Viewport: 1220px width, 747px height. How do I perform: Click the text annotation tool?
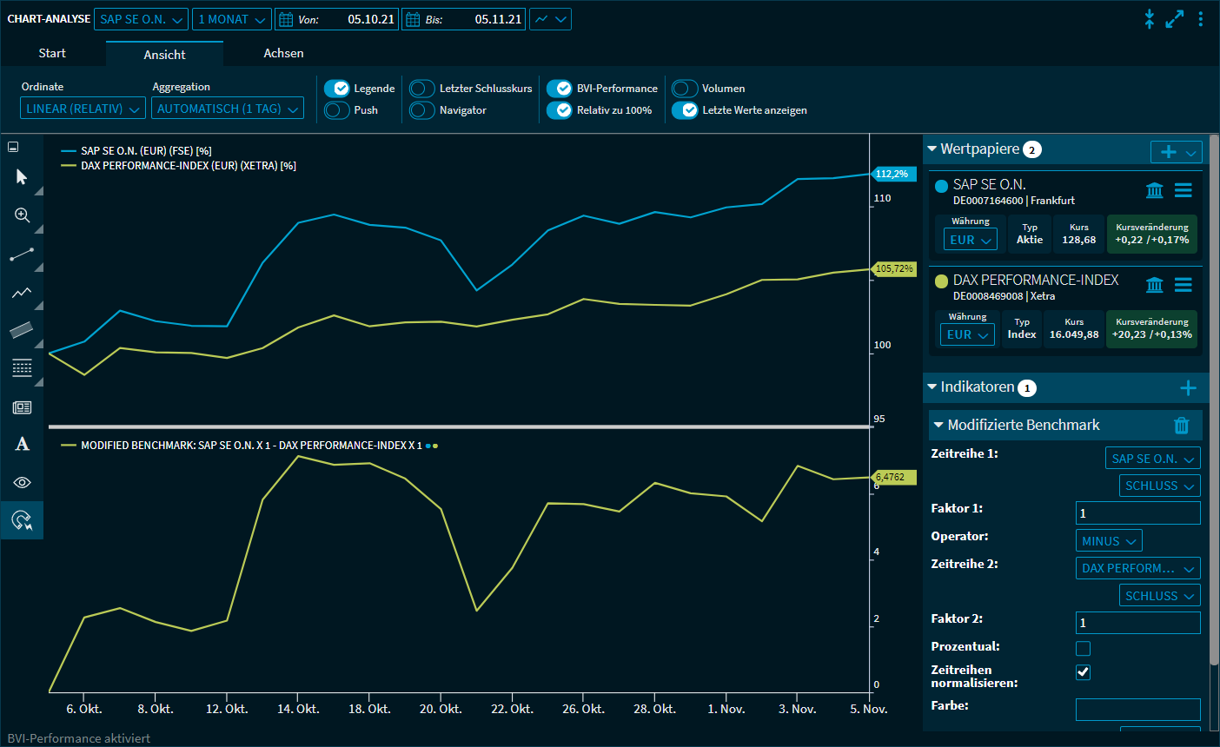(x=22, y=444)
